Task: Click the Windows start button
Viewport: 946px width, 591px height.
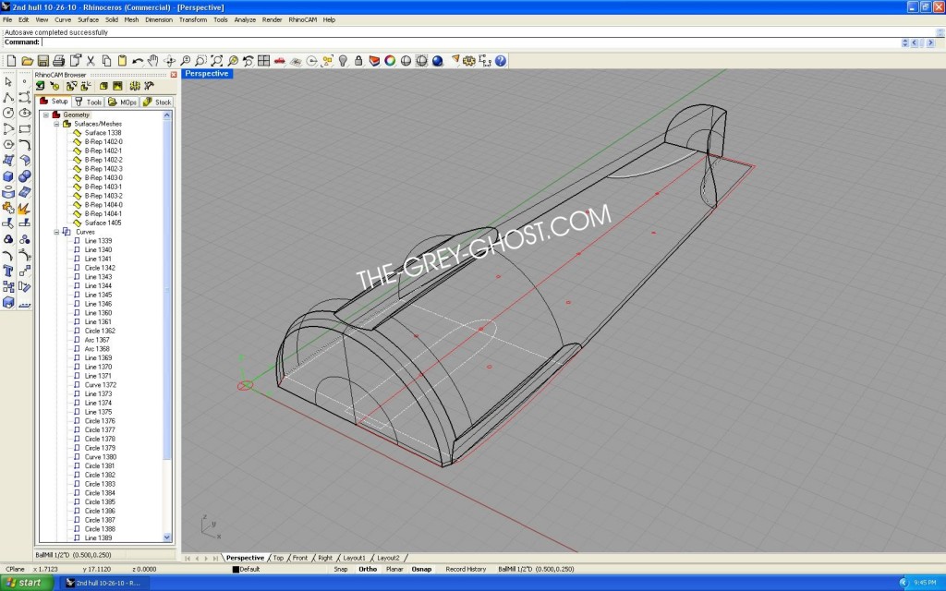Action: [27, 583]
